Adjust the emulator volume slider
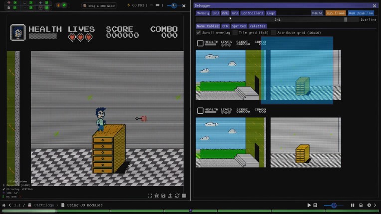Viewport: 381px width, 214px height. pos(174,5)
